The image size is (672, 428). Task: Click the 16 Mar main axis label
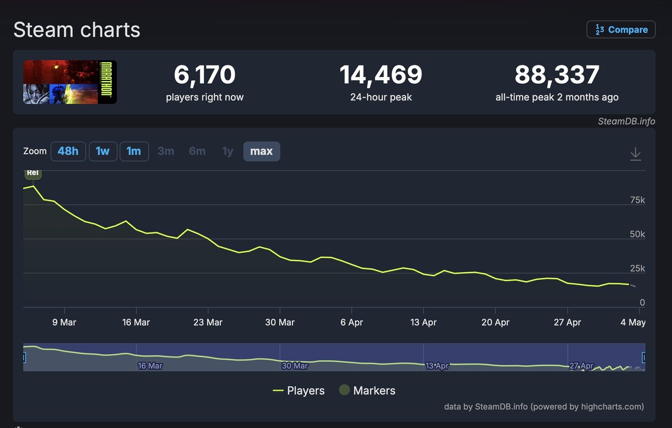pyautogui.click(x=136, y=322)
